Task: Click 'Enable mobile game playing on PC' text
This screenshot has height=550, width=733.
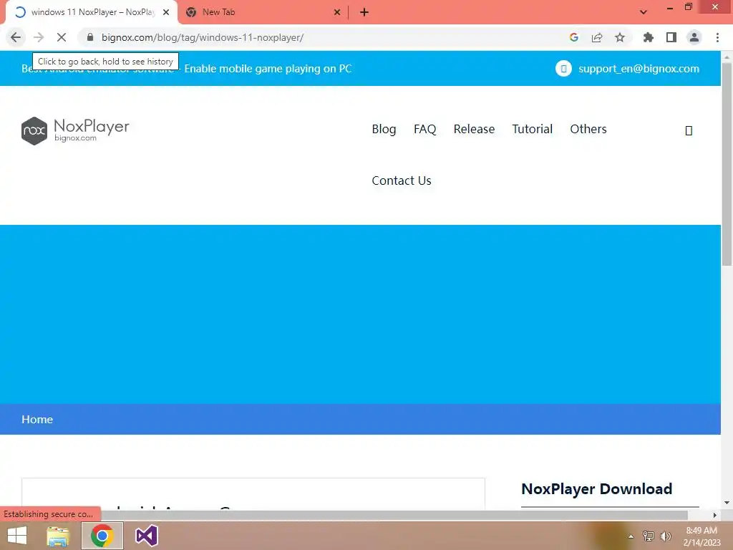Action: pos(268,68)
